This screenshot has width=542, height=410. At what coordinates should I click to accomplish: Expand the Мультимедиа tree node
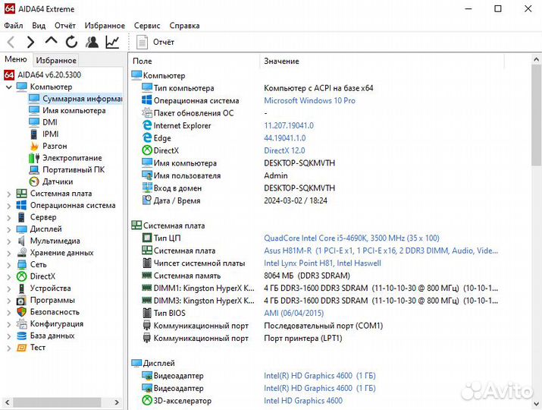(9, 241)
